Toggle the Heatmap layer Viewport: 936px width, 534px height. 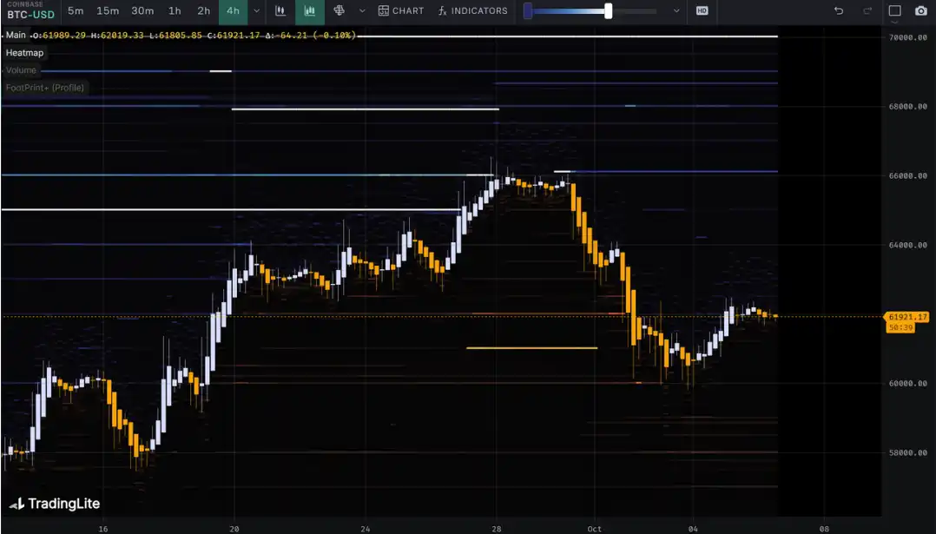24,53
